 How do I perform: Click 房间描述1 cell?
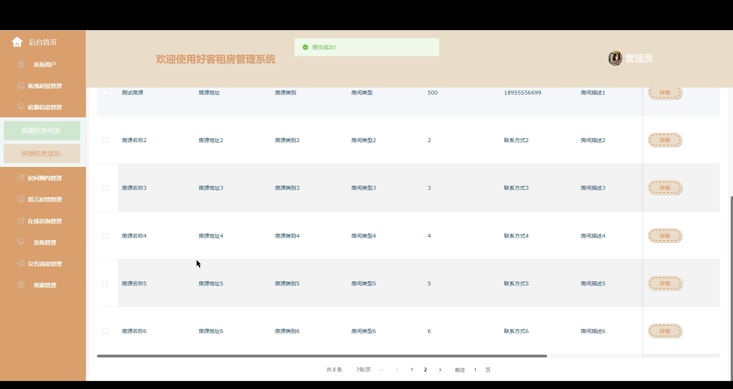[x=593, y=93]
